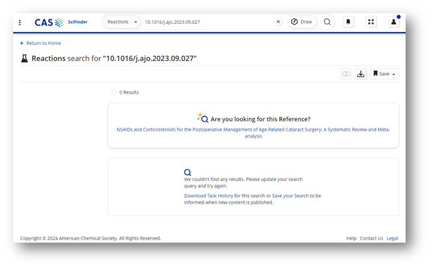Open the three-dot main menu
Screen dimensions: 432x269
coord(20,22)
